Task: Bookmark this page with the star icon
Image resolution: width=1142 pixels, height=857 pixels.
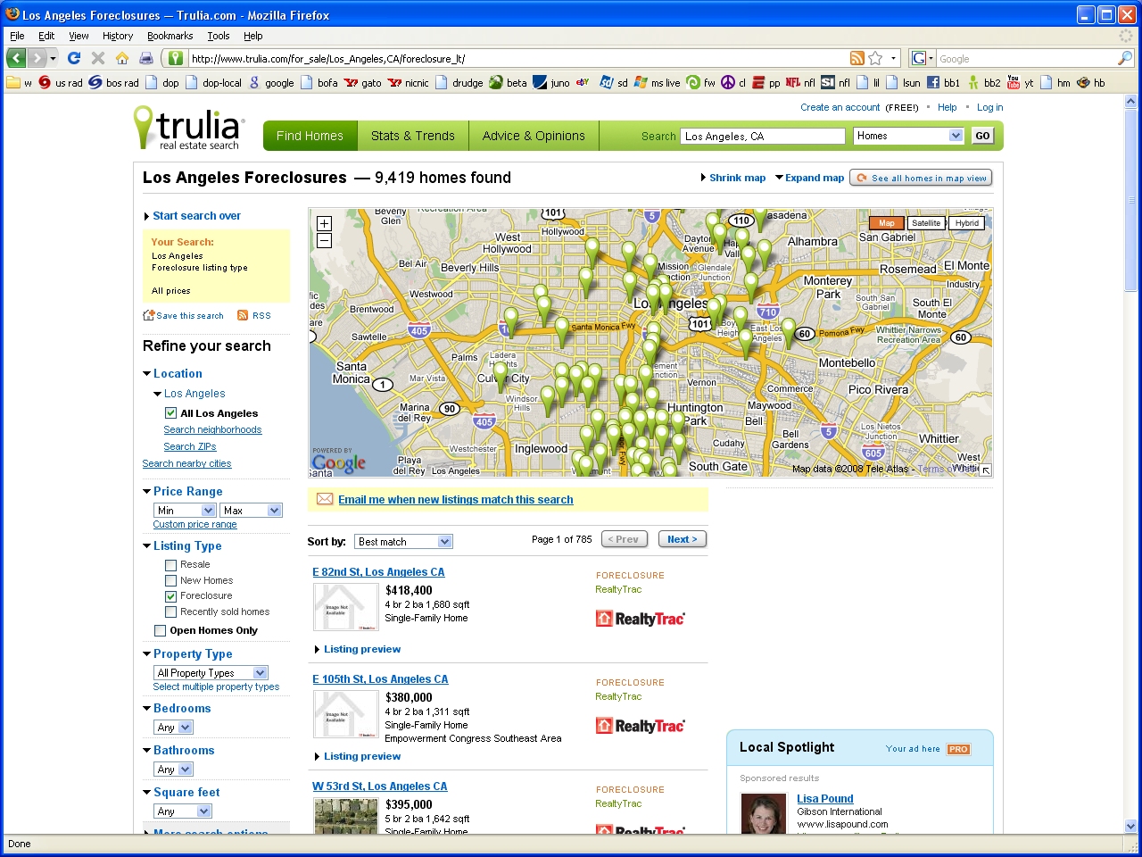Action: click(x=875, y=58)
